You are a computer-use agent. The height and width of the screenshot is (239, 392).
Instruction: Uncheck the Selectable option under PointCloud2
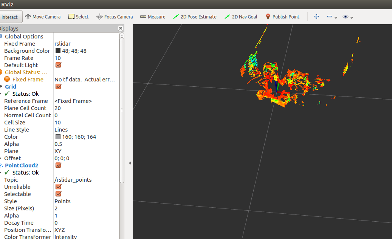(x=58, y=194)
